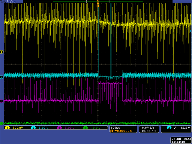Click the 500mV channel 1 scale value
This screenshot has height=144, width=192.
(18, 128)
